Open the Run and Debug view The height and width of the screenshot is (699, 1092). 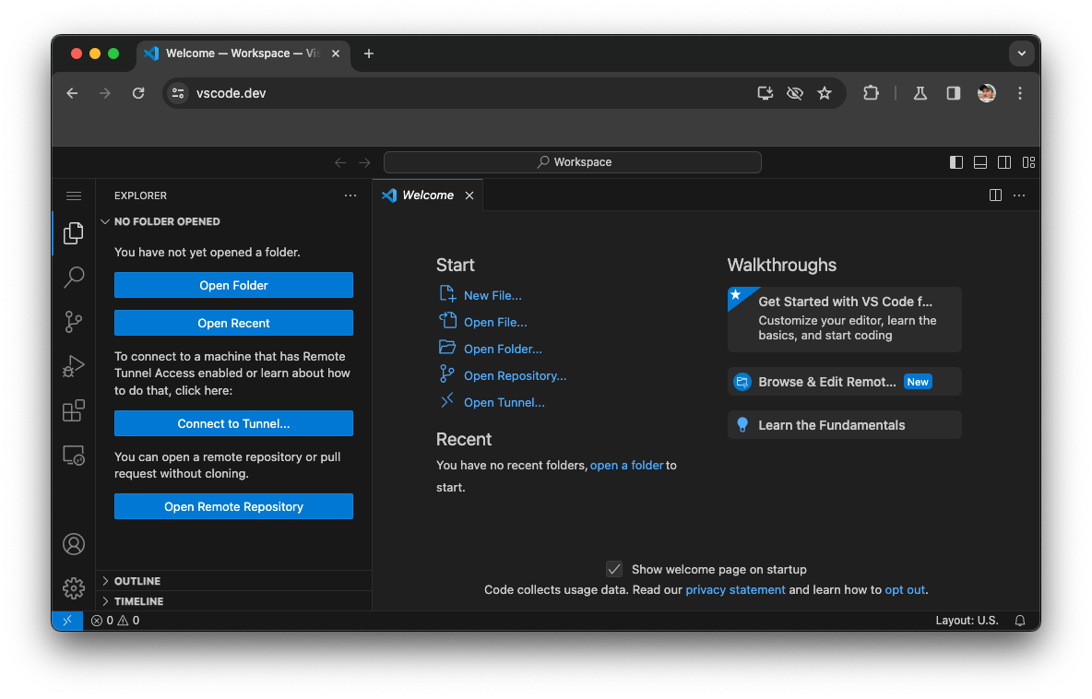74,366
